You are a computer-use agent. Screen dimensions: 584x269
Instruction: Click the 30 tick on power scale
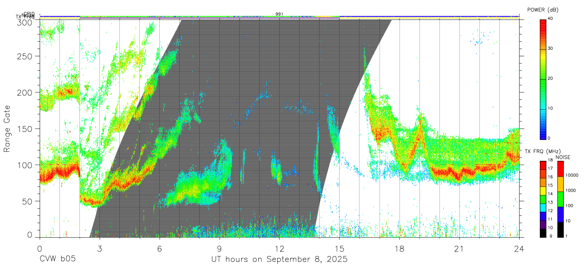point(551,48)
